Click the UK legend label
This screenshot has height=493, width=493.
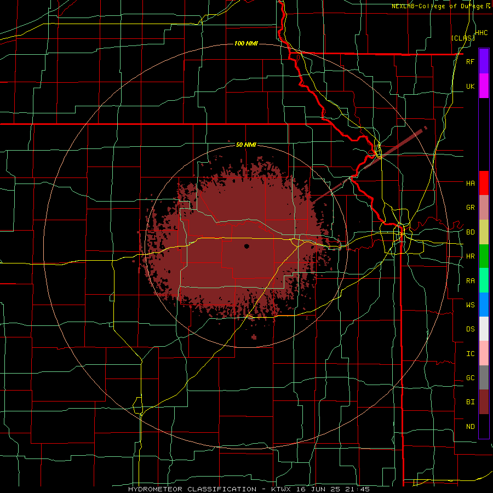[470, 86]
